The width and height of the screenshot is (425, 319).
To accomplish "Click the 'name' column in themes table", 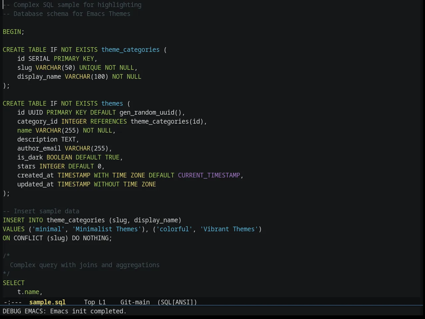I will point(25,130).
